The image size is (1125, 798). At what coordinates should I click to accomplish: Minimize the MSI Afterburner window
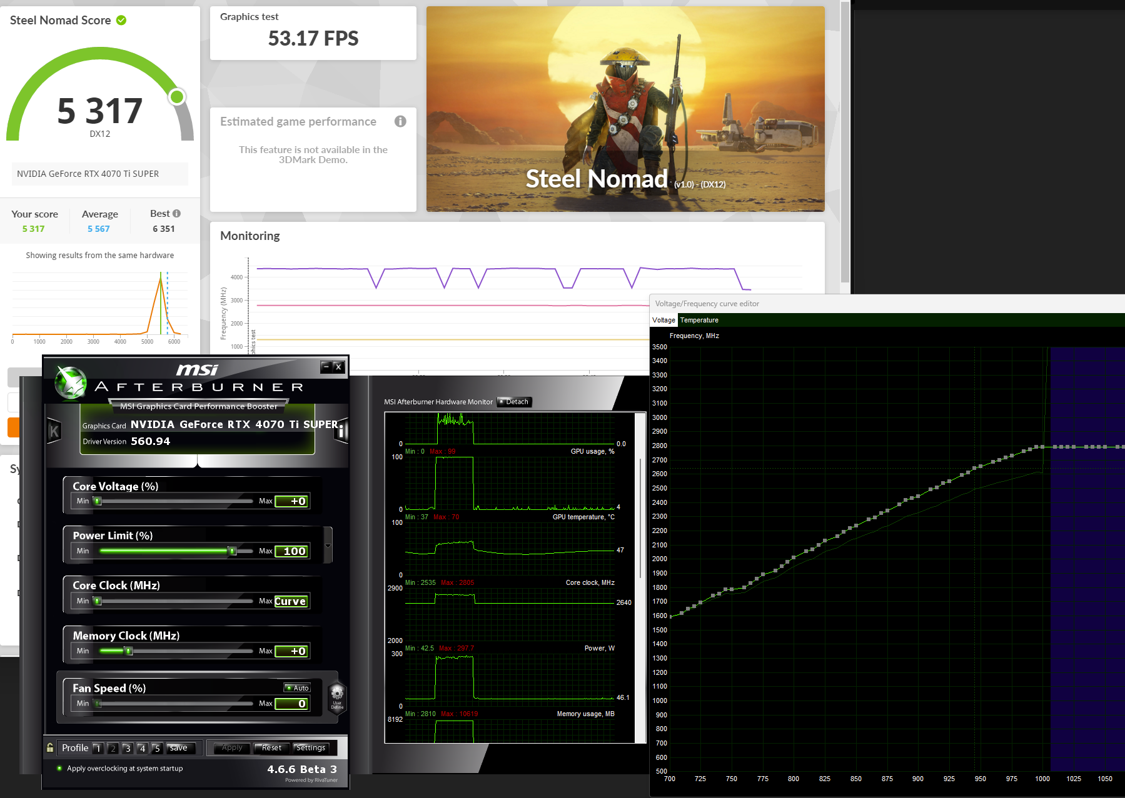[x=326, y=367]
